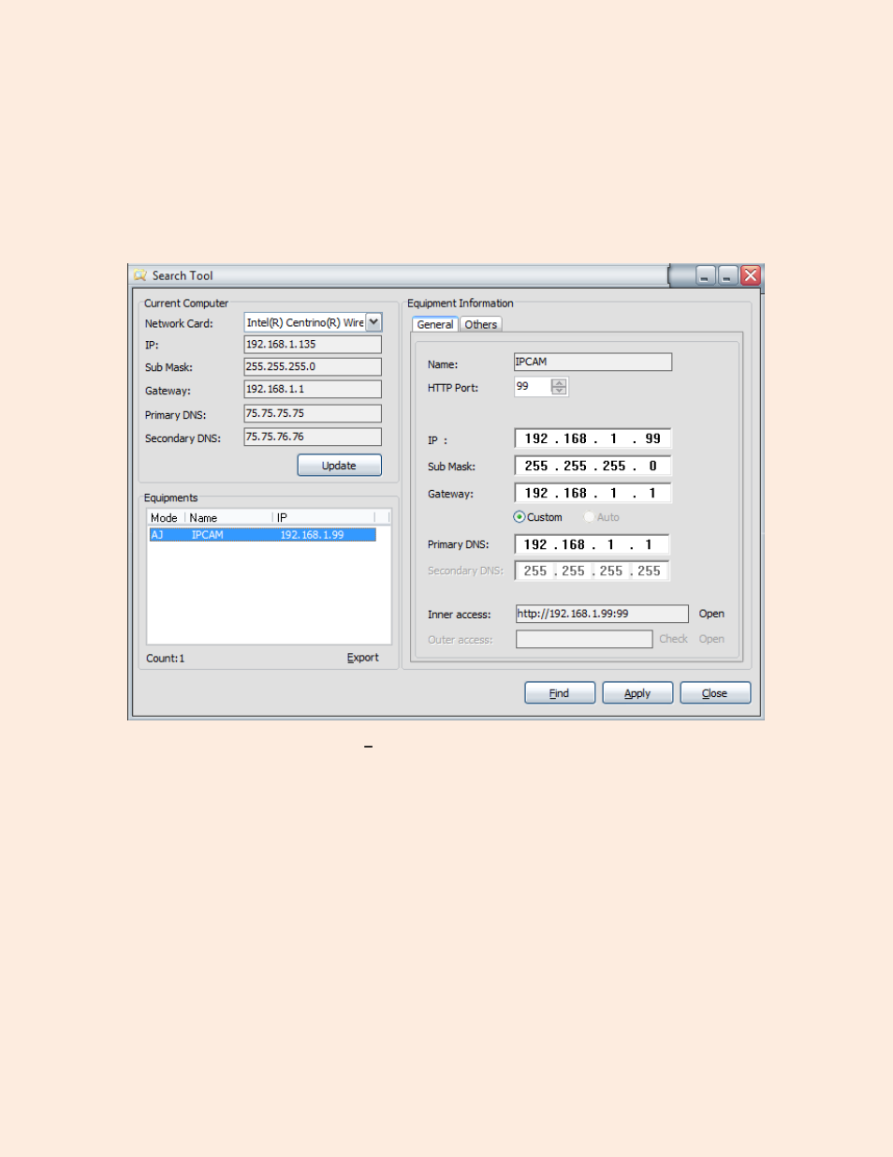
Task: Switch to the General tab
Action: pyautogui.click(x=435, y=324)
